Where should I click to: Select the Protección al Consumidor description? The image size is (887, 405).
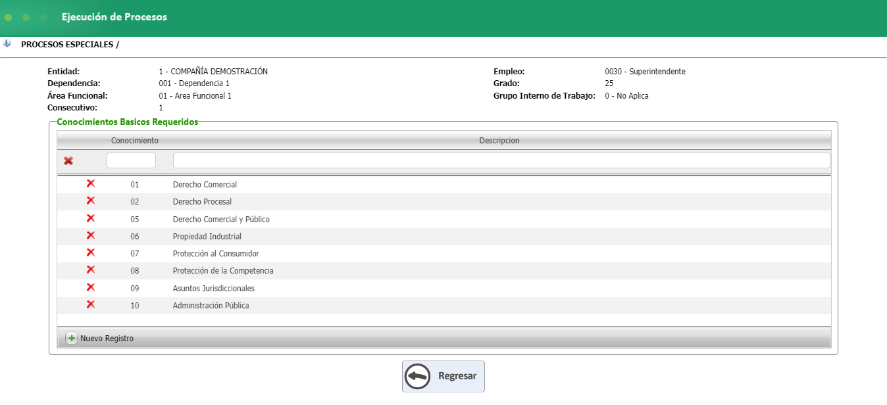216,254
